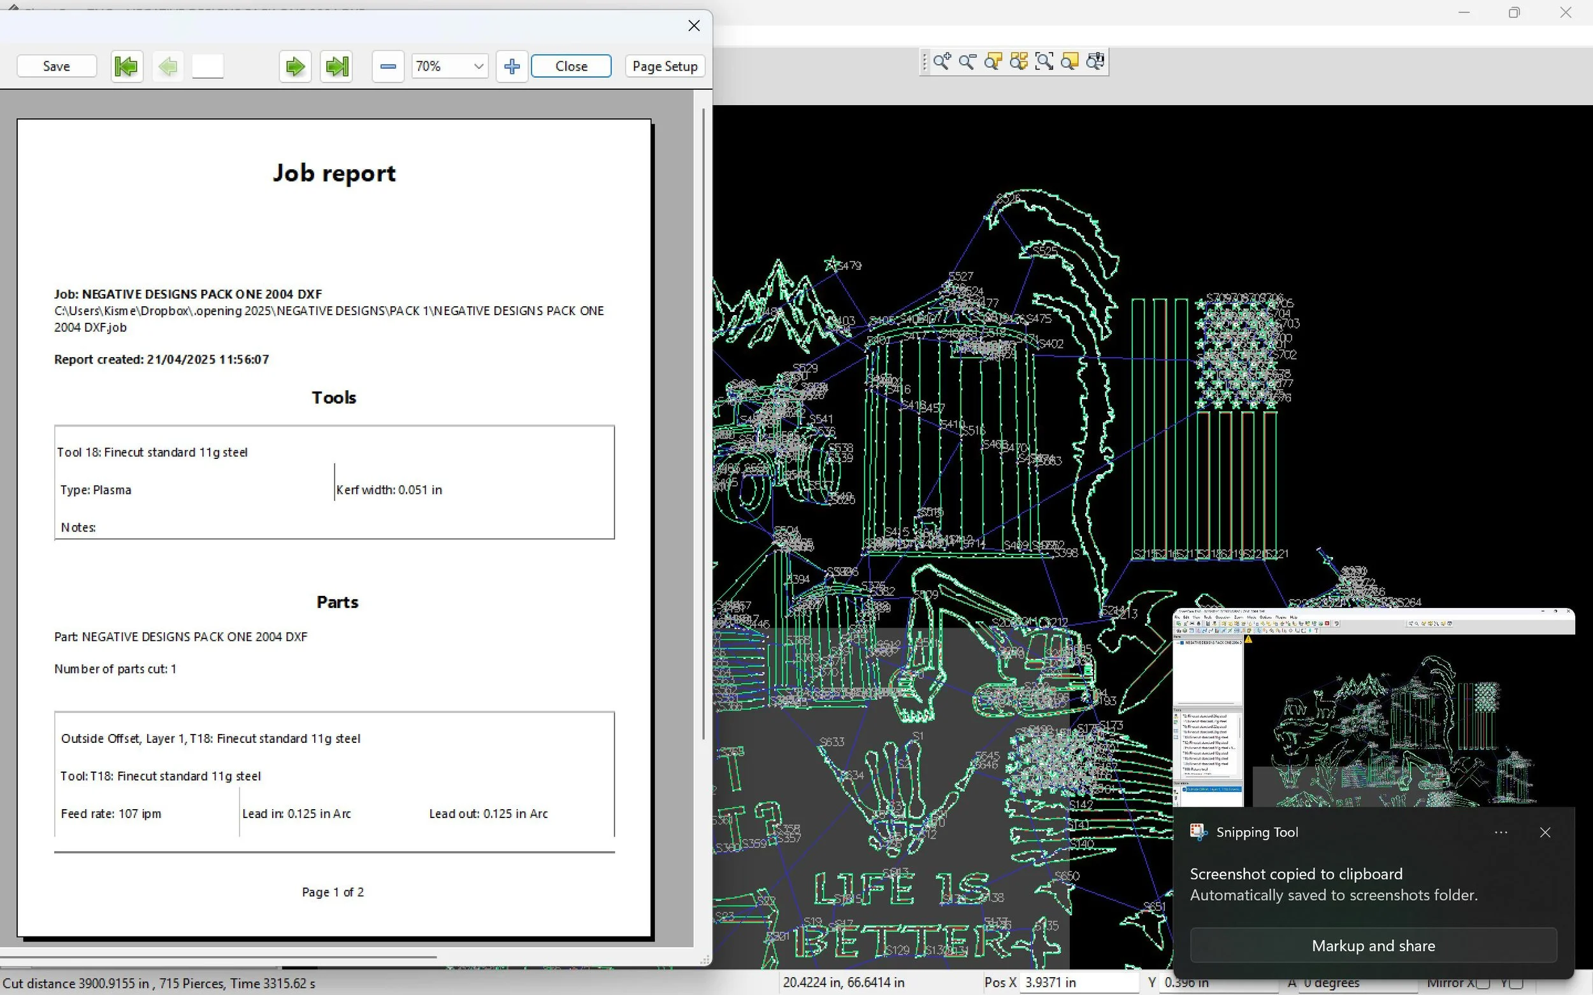Go to first report page
1593x995 pixels.
(126, 66)
